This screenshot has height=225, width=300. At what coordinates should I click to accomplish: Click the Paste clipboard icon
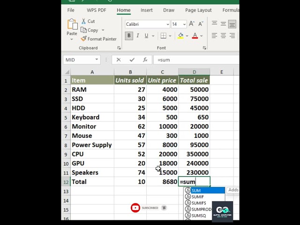tap(72, 24)
